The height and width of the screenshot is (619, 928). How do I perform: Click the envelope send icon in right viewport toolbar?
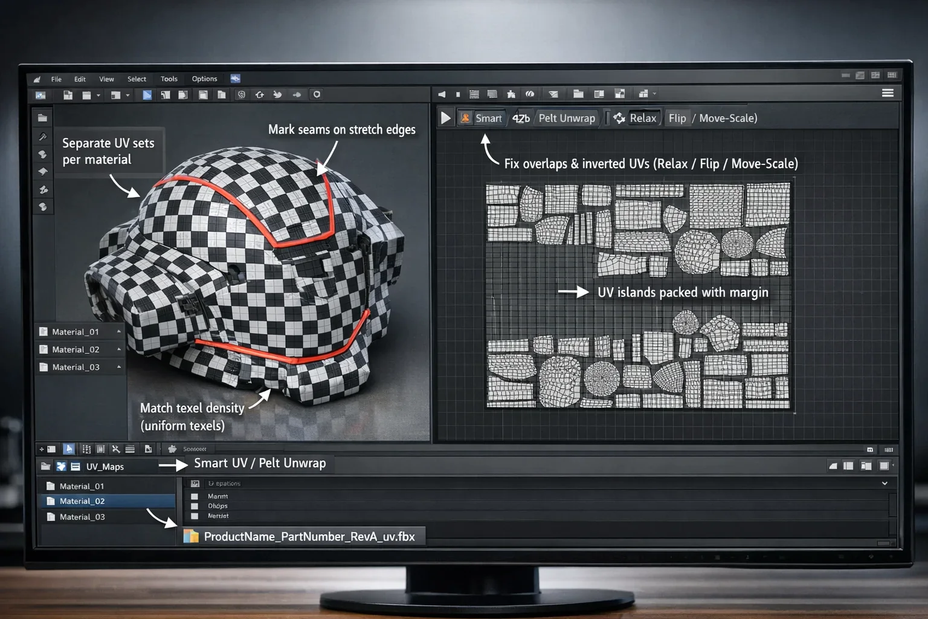(x=553, y=94)
